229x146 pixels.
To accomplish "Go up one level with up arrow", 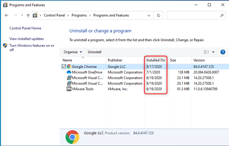I will [28, 15].
